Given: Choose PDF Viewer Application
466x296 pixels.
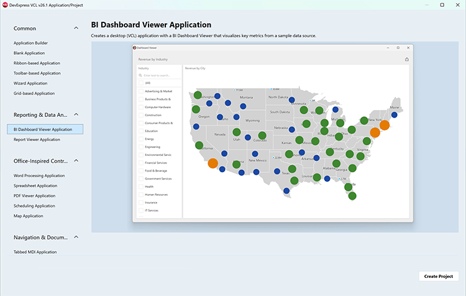Looking at the screenshot, I should [34, 196].
